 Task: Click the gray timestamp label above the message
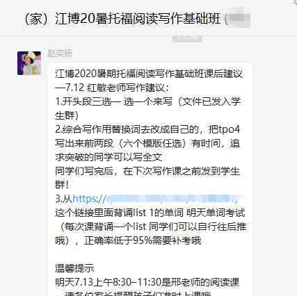point(187,37)
